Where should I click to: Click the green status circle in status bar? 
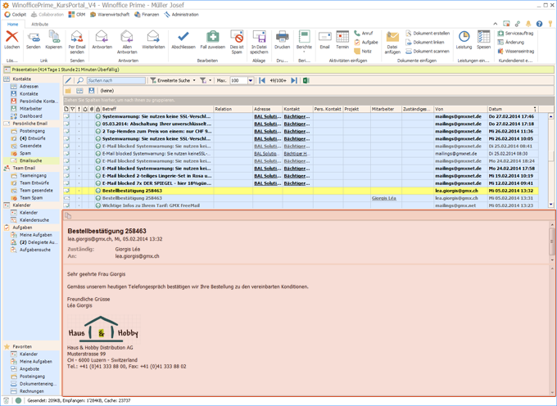pyautogui.click(x=19, y=400)
